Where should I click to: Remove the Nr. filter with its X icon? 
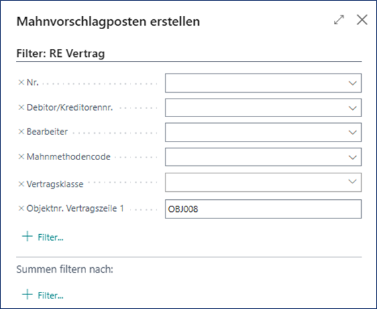21,82
